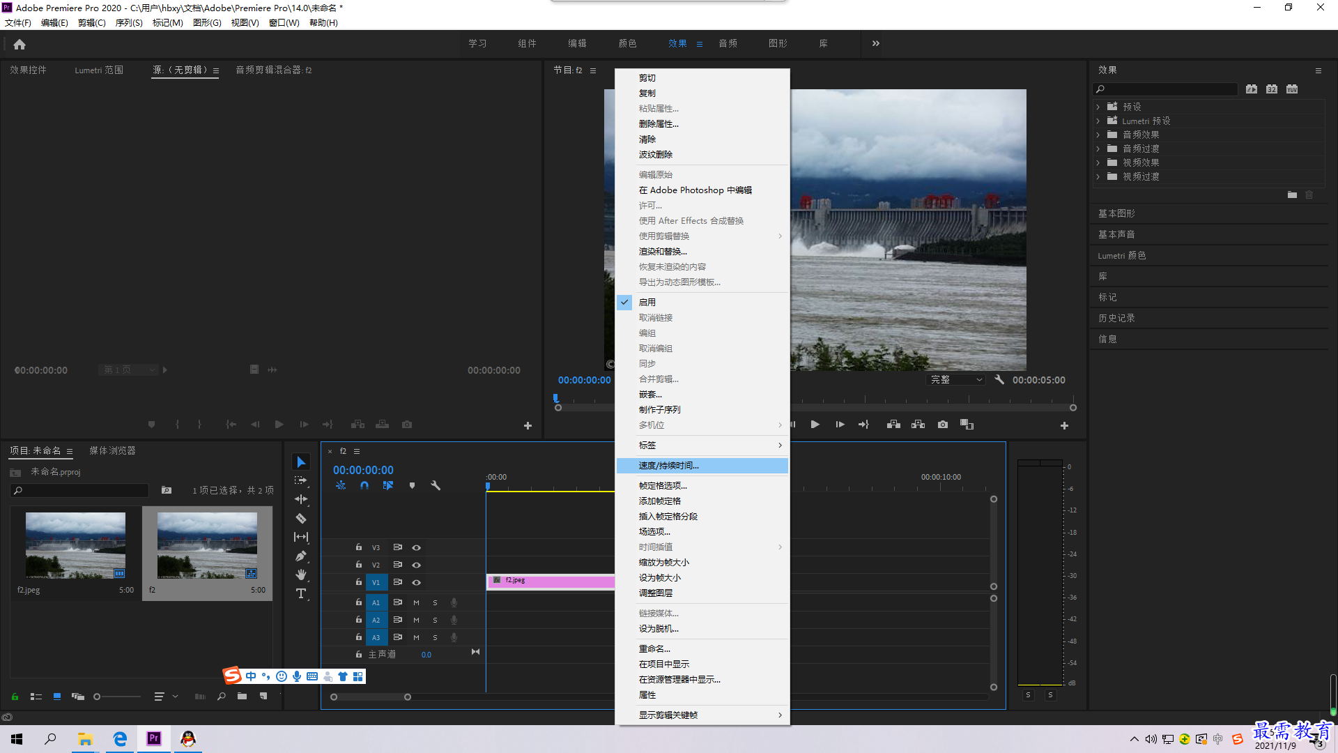Click Lift button in program monitor
Screen dimensions: 1338x753
pyautogui.click(x=893, y=425)
